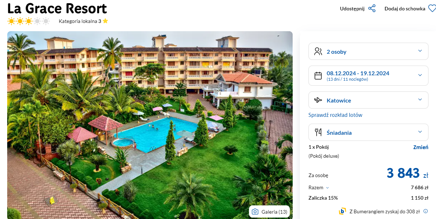Click the info icon near Bumerang text
This screenshot has width=436, height=219.
tap(426, 211)
